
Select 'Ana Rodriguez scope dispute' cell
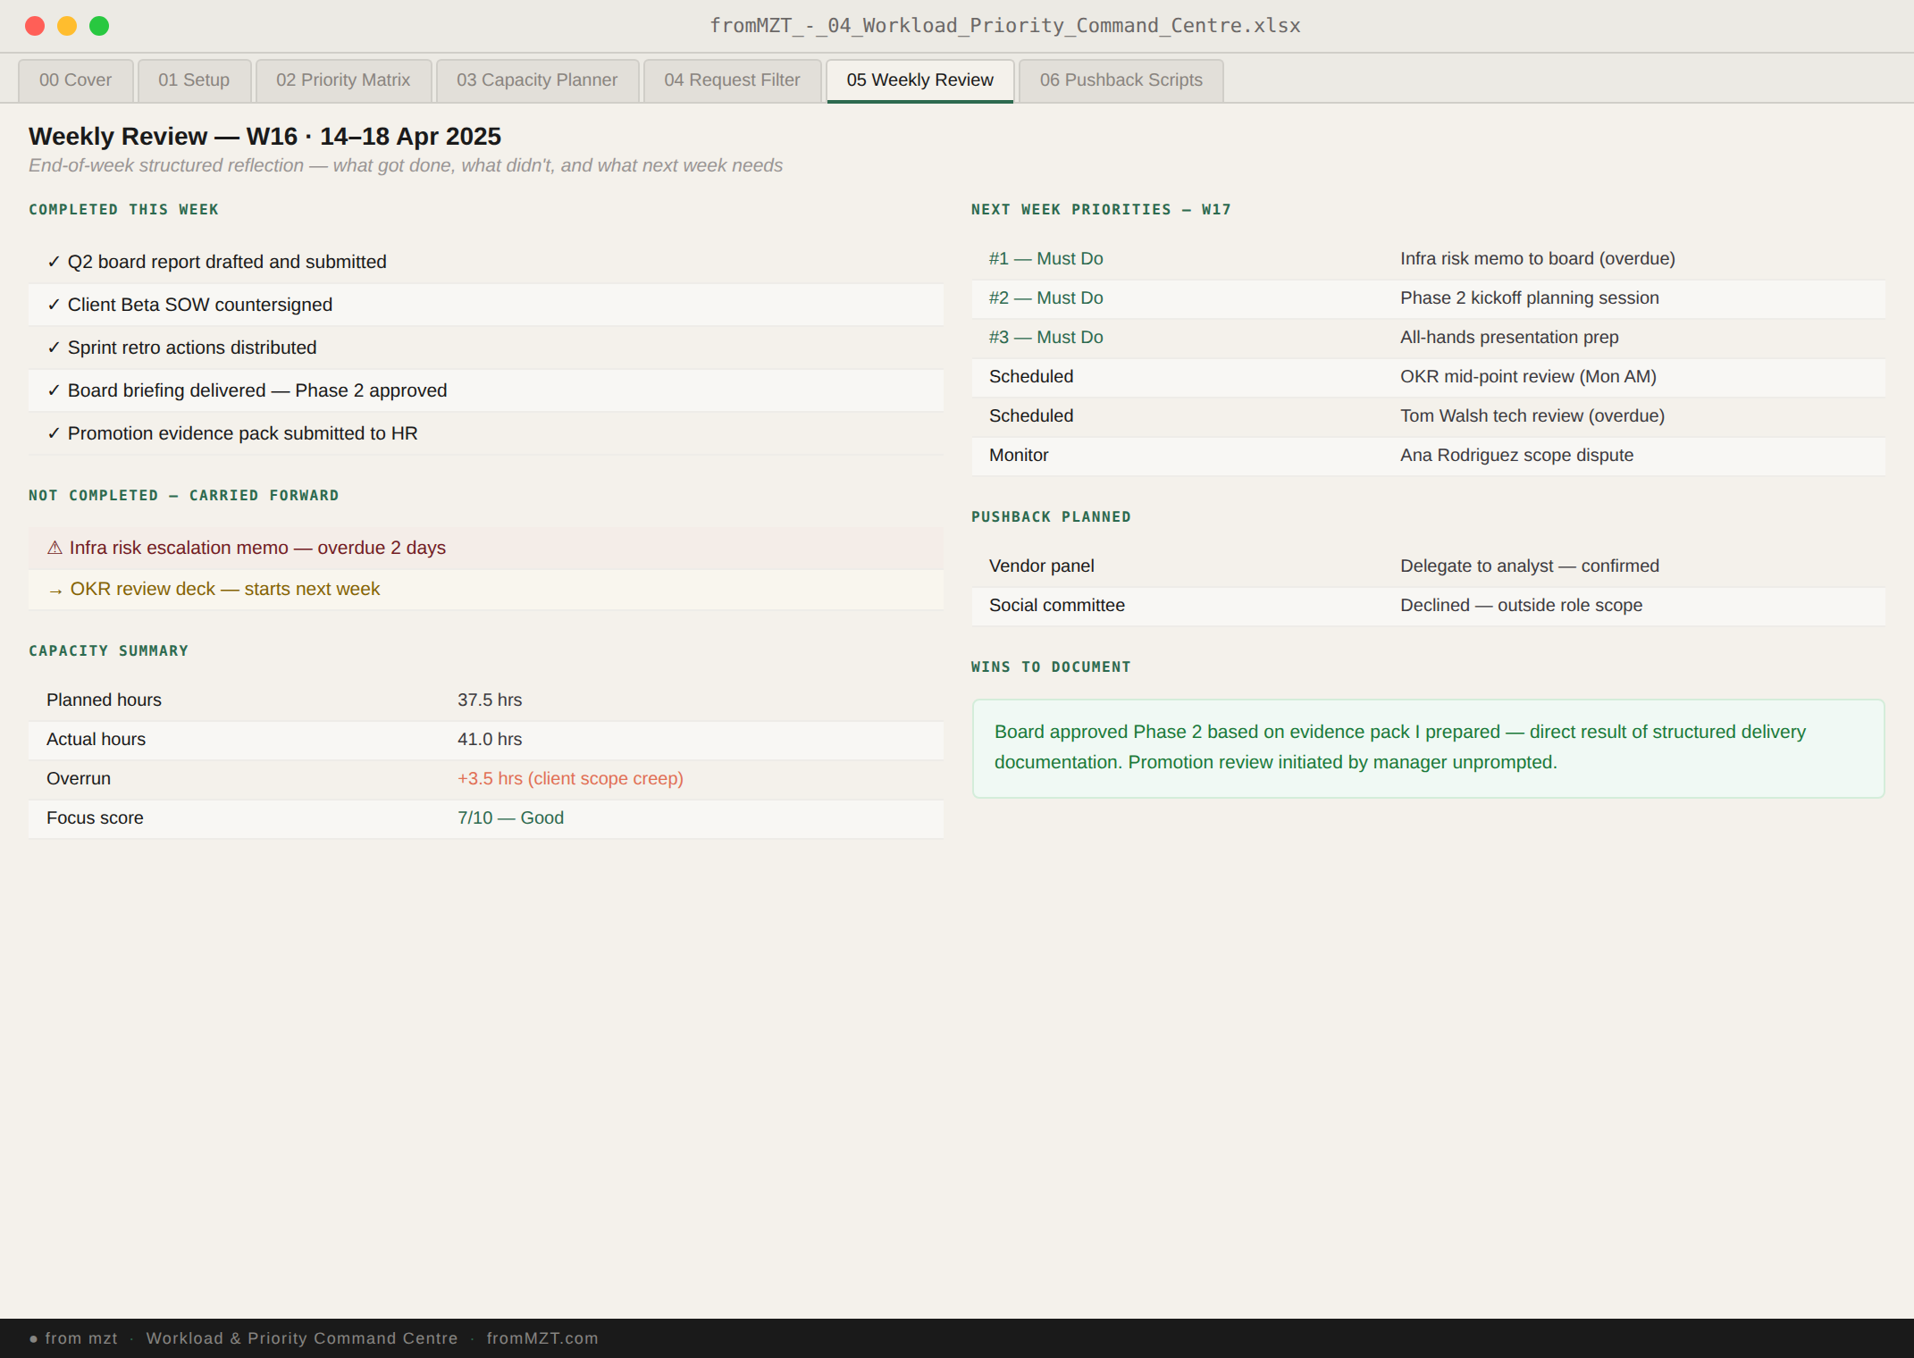click(x=1516, y=456)
